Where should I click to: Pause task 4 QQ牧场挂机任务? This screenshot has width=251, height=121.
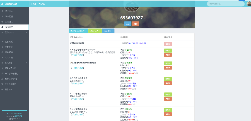(168, 94)
